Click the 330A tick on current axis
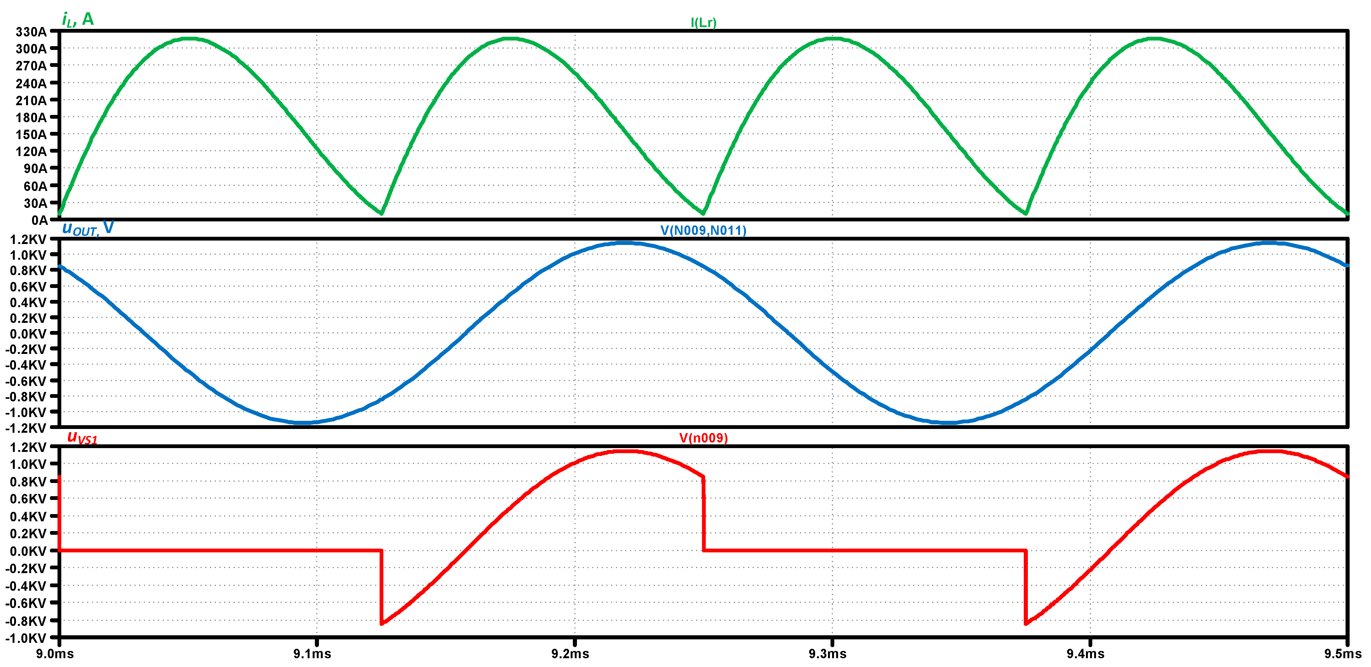The width and height of the screenshot is (1371, 667). [31, 32]
